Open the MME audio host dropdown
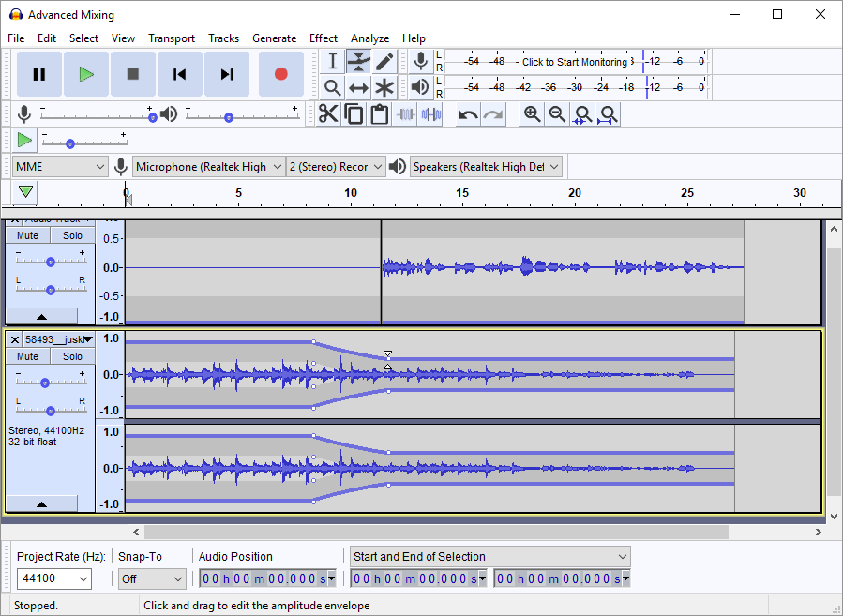 pyautogui.click(x=61, y=167)
